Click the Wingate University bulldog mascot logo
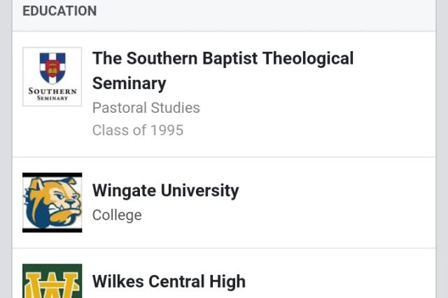 pos(52,202)
